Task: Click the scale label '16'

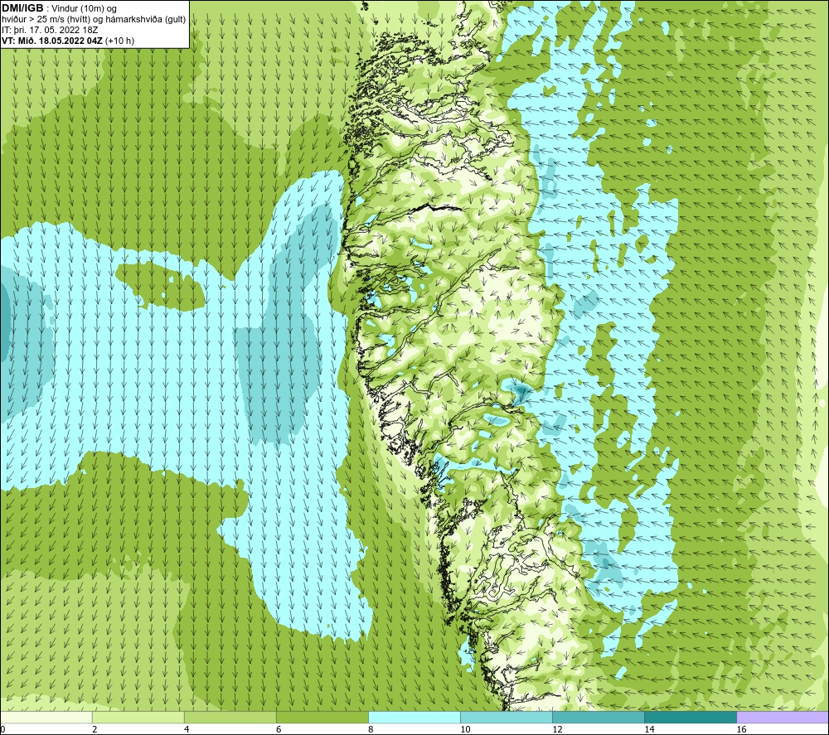Action: [740, 730]
